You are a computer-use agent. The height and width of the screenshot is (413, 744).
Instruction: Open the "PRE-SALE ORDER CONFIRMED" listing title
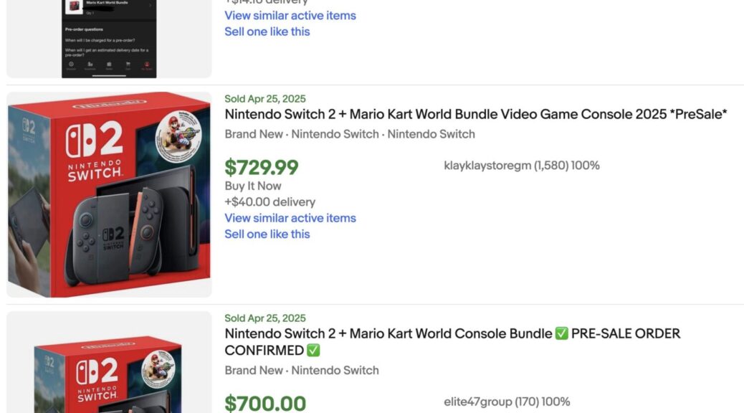click(452, 342)
